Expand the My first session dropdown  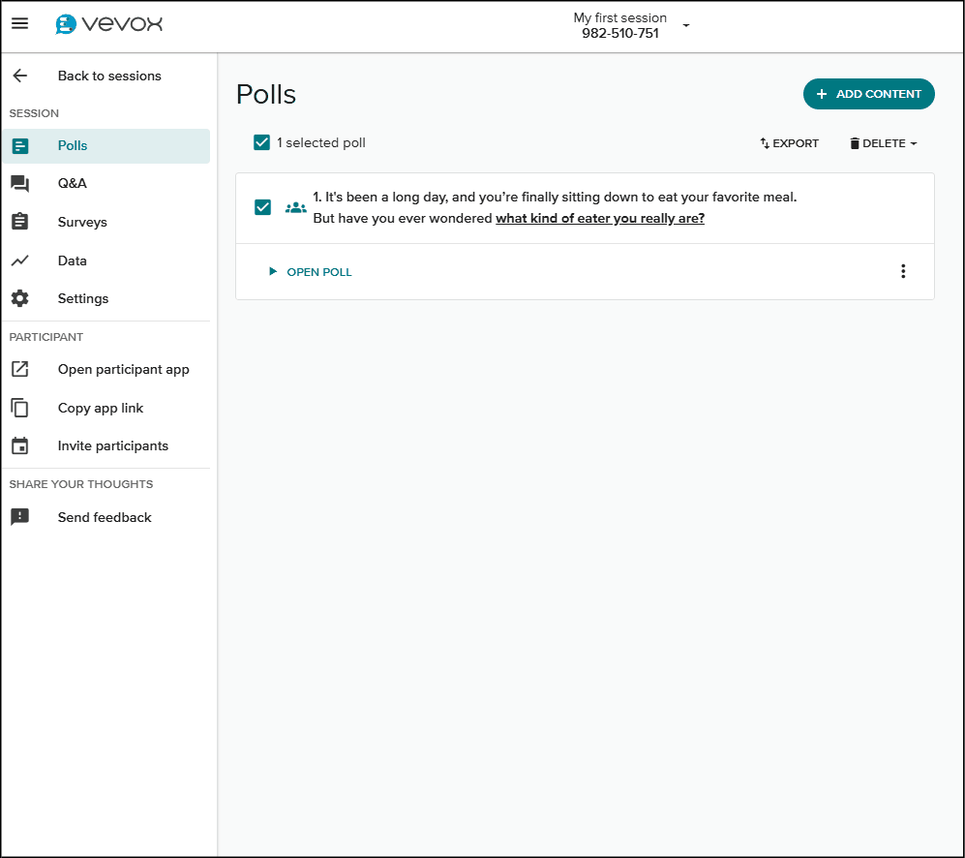686,25
